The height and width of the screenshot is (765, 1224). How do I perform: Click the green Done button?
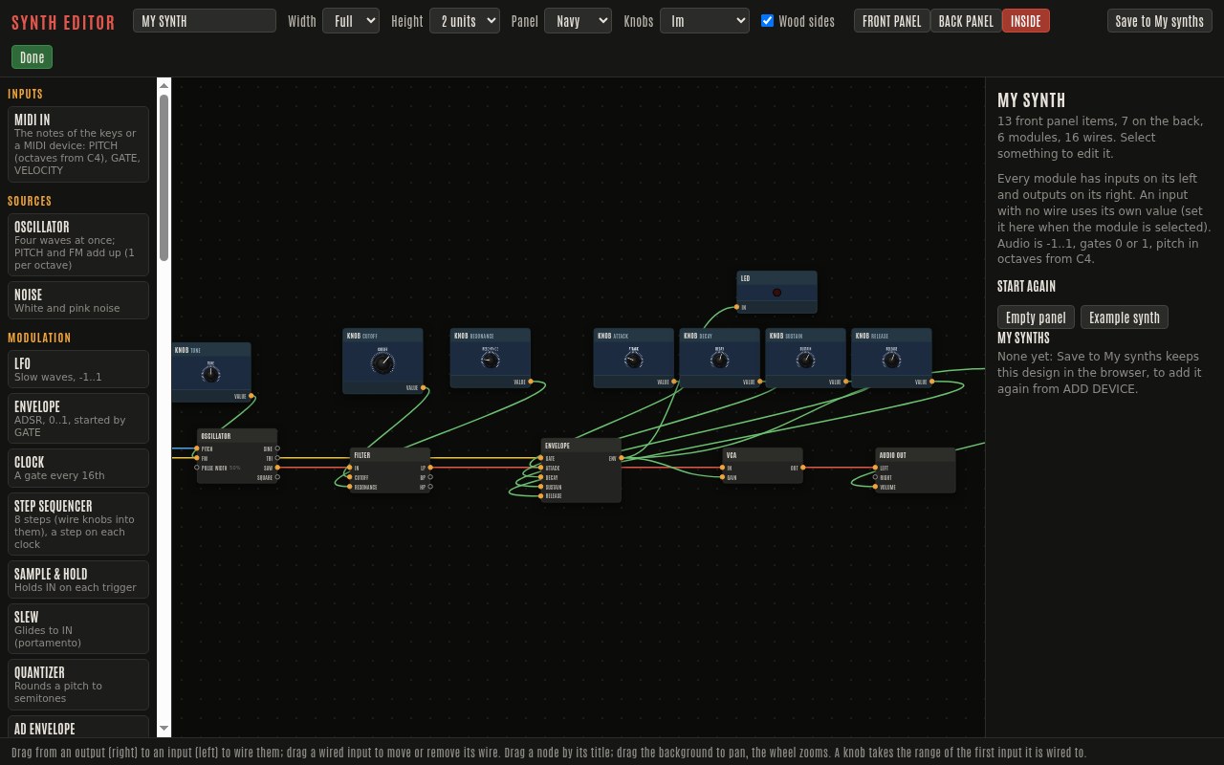tap(33, 57)
